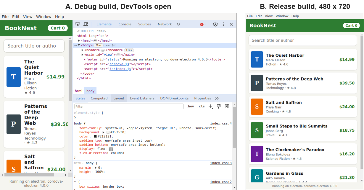
Task: Open the index.css:4 source link
Action: pos(221,123)
